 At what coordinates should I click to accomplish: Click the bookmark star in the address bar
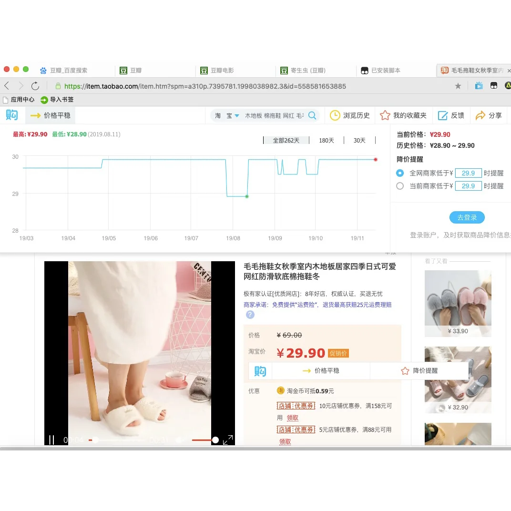[x=458, y=86]
